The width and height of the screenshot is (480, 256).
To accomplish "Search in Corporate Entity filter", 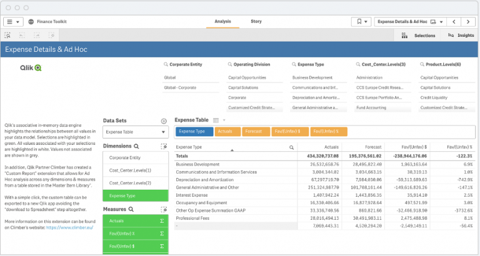I will (166, 64).
